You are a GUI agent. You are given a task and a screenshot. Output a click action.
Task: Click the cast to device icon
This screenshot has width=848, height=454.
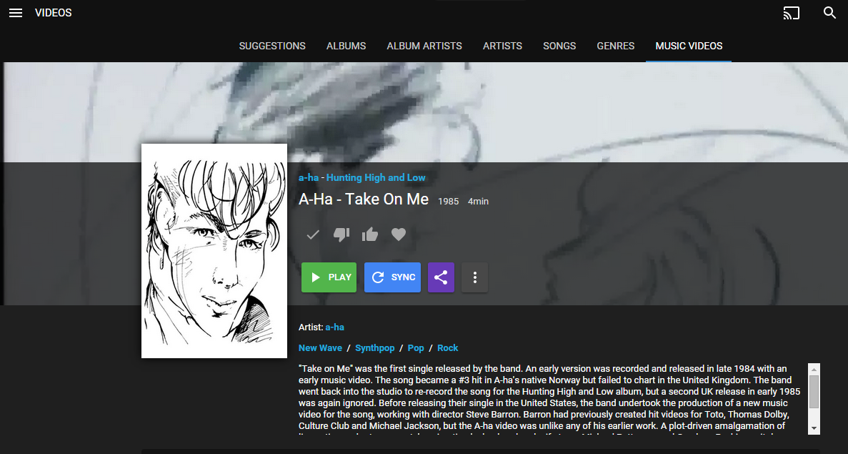point(792,13)
